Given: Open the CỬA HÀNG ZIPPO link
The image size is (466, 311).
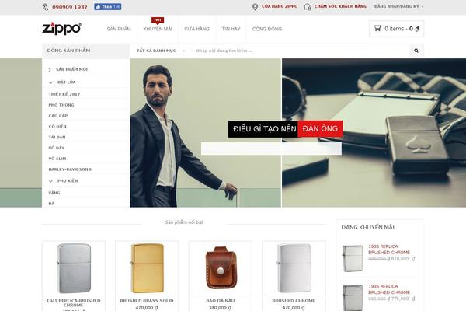Looking at the screenshot, I should [280, 6].
